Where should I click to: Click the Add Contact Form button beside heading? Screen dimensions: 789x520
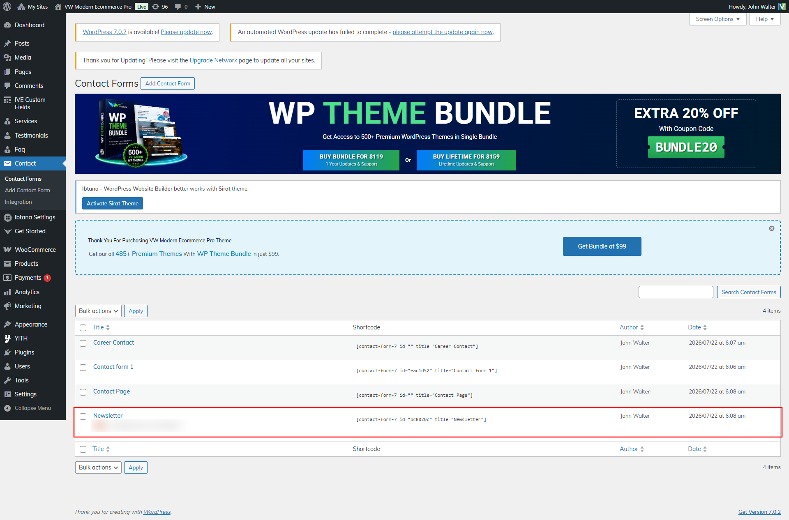pos(168,83)
